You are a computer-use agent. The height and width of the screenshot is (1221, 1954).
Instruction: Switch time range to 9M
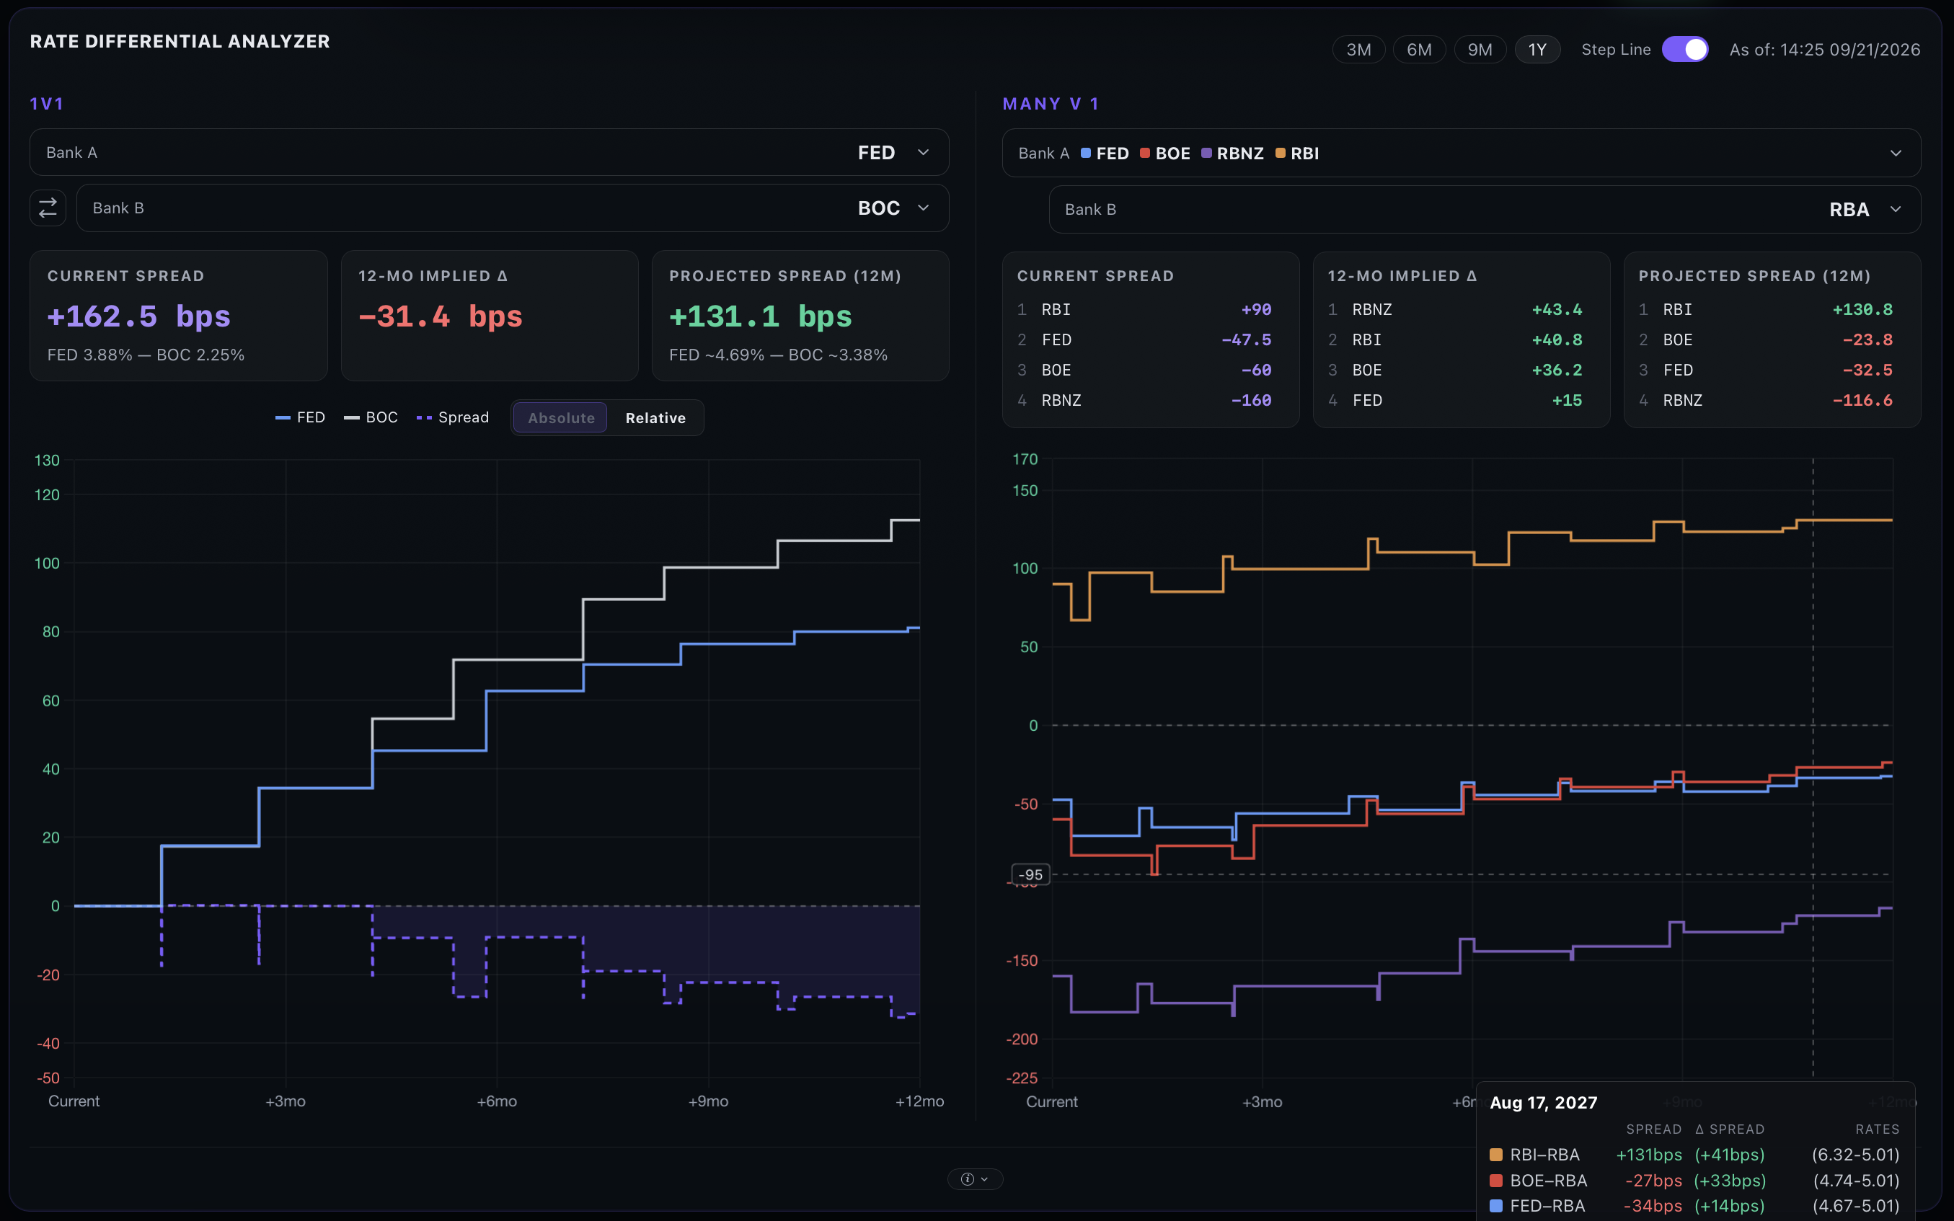tap(1480, 49)
